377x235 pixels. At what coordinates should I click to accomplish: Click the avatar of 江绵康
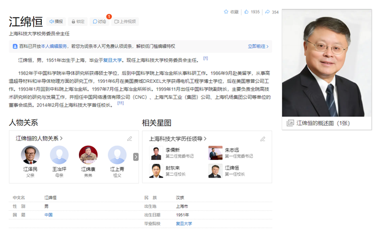tap(88, 155)
